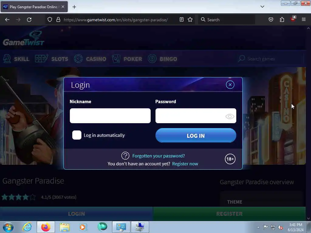Open the POKER games menu
Image resolution: width=311 pixels, height=233 pixels.
(x=127, y=59)
